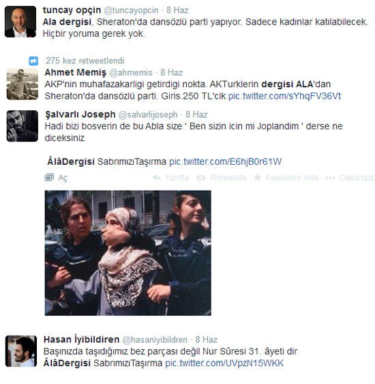This screenshot has width=375, height=384.
Task: Click the Yanıtla reply arrow icon
Action: [x=157, y=177]
